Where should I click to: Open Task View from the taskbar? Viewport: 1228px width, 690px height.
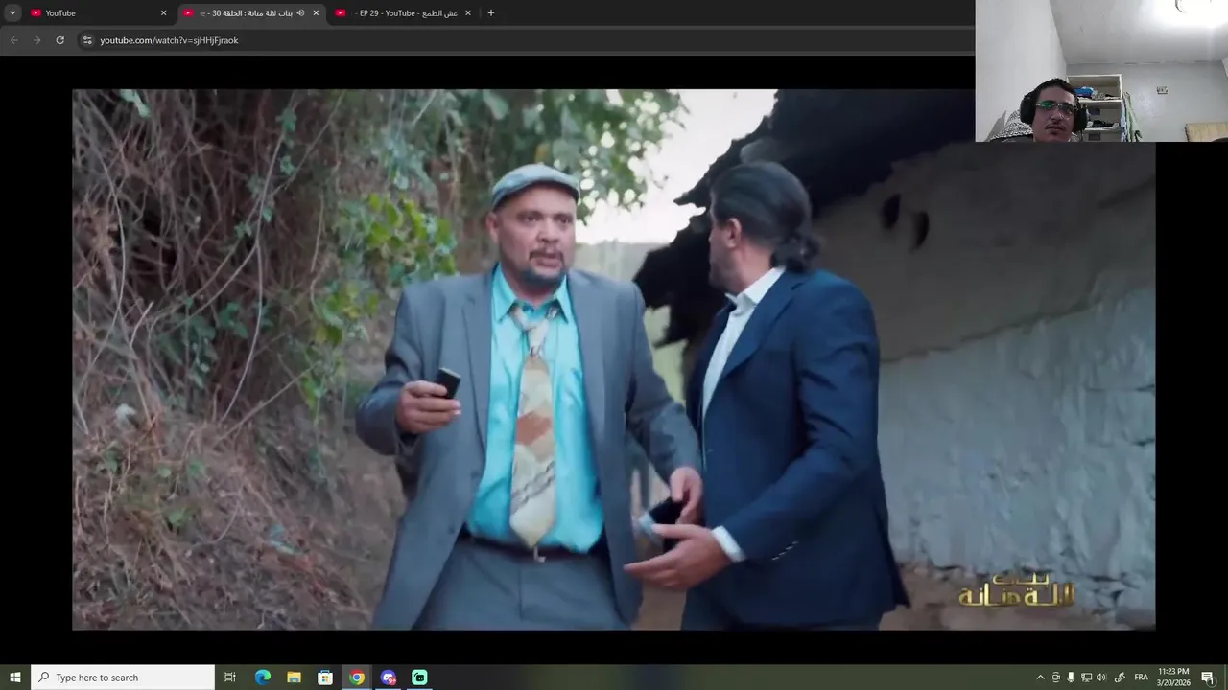(230, 678)
